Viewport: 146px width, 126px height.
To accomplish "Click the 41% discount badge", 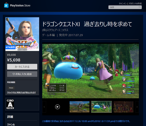I will click(x=10, y=47).
